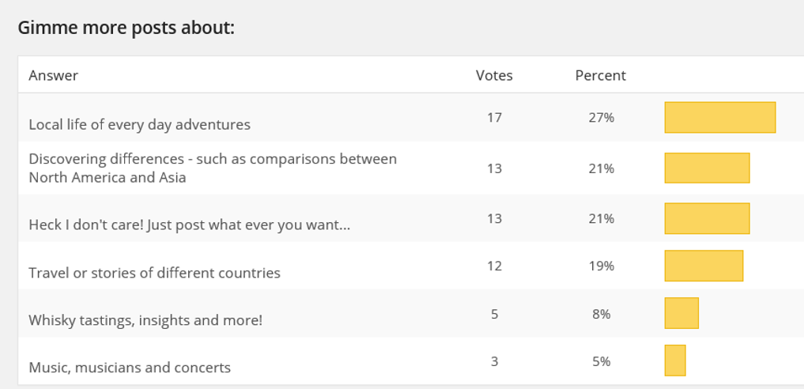
Task: Click the 5% value in the Music row
Action: coord(601,361)
